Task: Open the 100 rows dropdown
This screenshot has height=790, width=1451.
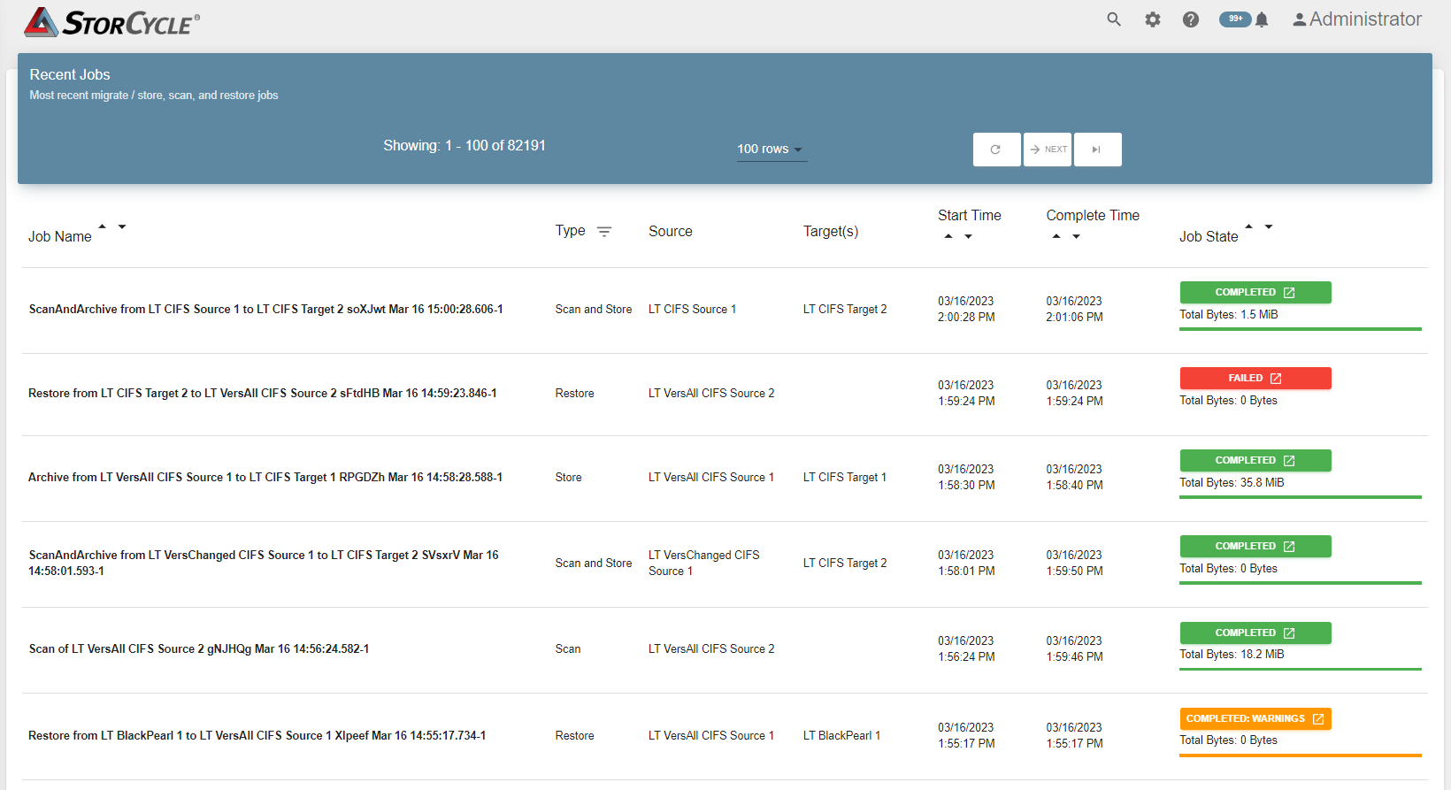Action: [x=772, y=149]
